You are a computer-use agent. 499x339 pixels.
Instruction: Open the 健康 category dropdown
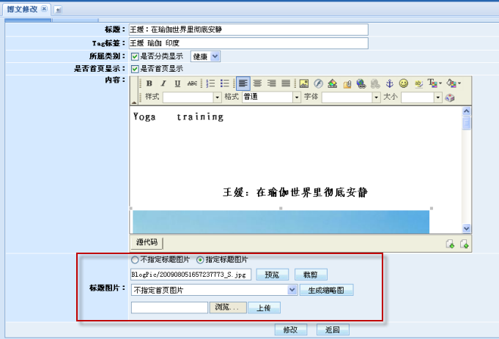(x=215, y=56)
